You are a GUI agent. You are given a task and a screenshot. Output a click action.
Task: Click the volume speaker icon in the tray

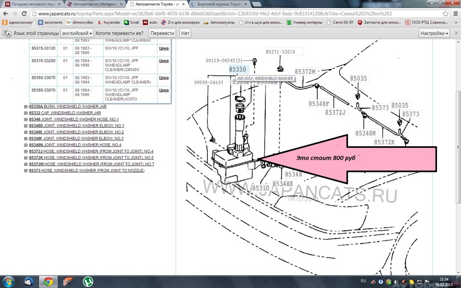[396, 282]
